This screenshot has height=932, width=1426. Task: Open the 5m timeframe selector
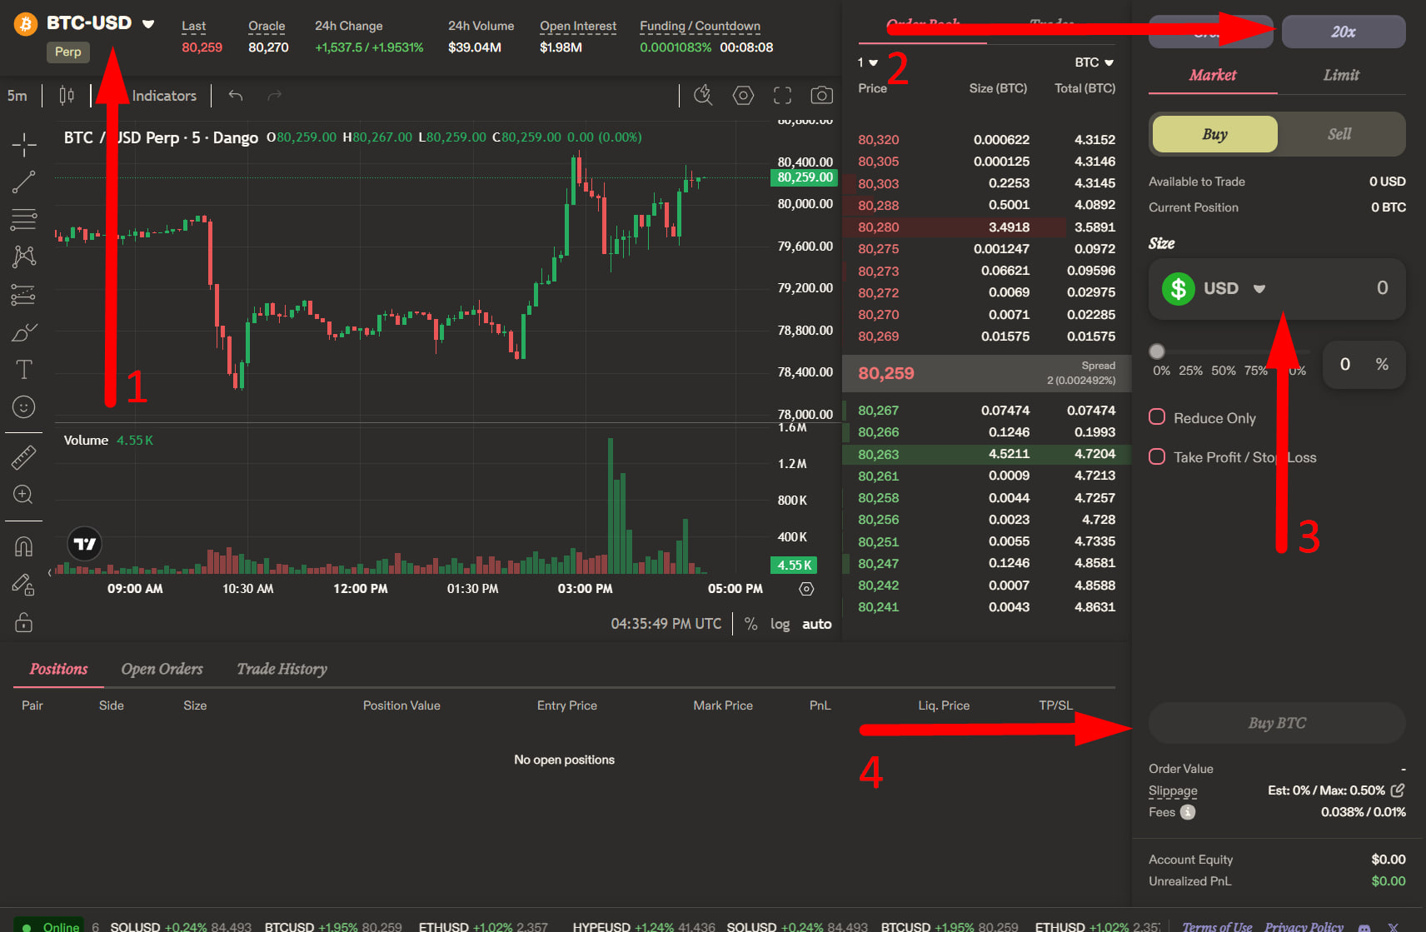point(17,96)
